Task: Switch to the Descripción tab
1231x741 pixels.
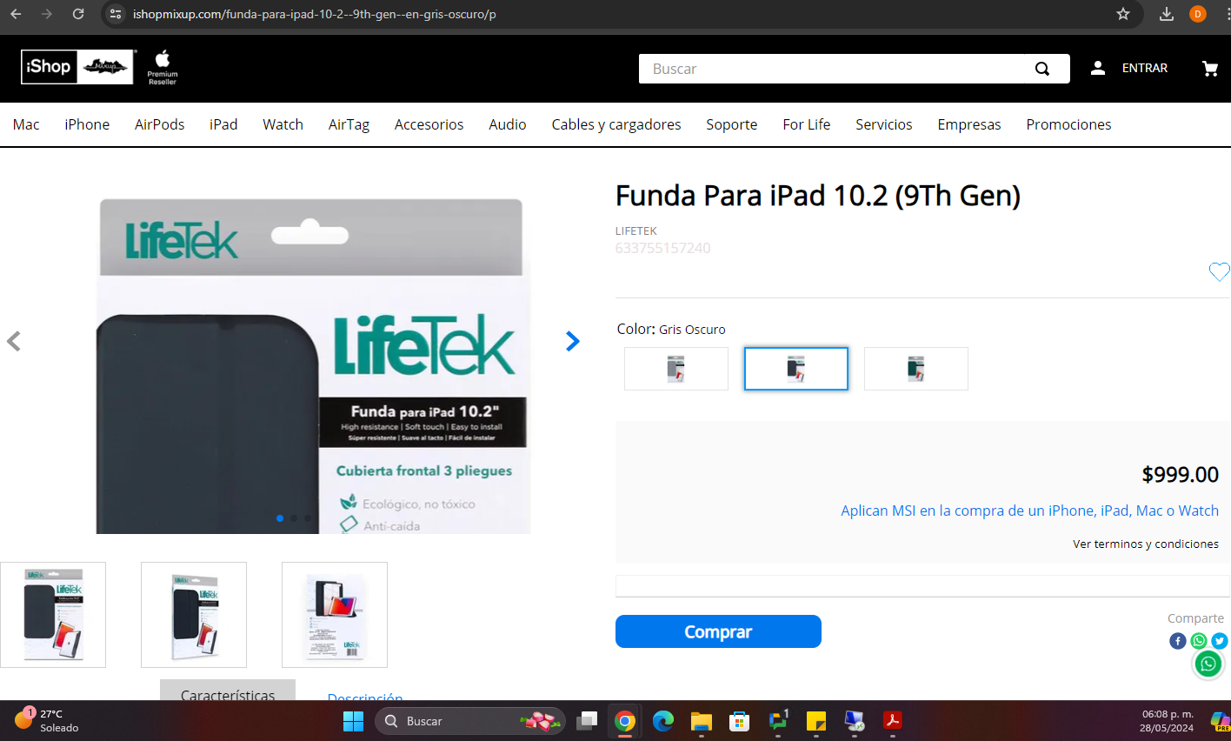Action: [365, 696]
